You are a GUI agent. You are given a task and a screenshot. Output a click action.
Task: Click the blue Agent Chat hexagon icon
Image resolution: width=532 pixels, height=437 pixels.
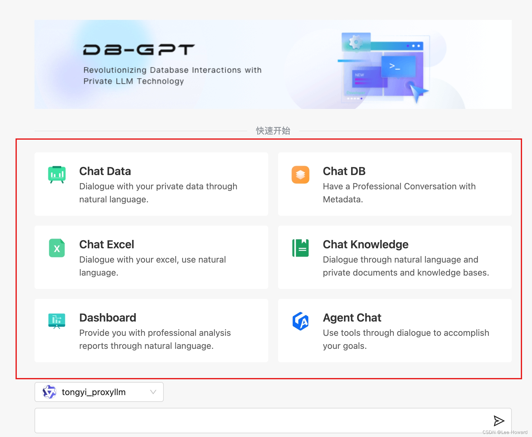(x=300, y=321)
